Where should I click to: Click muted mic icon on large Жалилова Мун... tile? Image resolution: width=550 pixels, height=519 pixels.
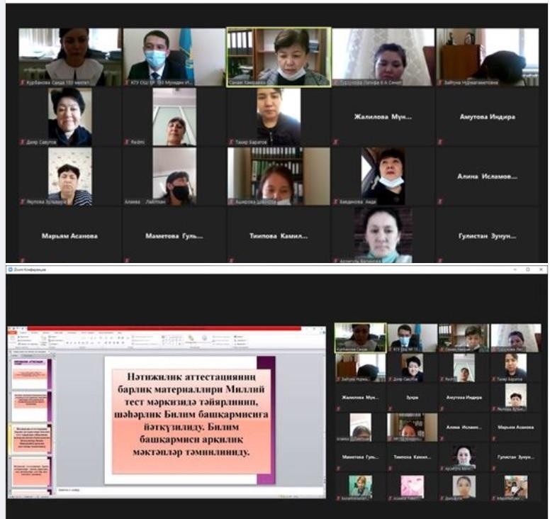click(336, 142)
